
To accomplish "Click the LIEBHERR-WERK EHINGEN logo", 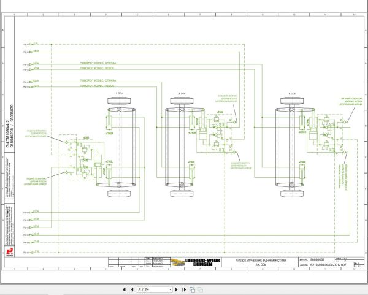I will [202, 262].
